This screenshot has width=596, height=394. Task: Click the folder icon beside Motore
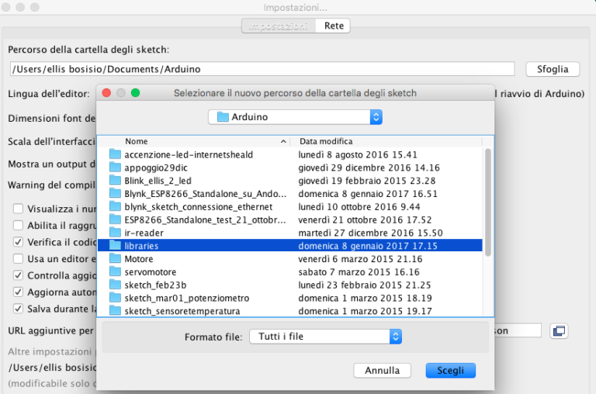(115, 259)
